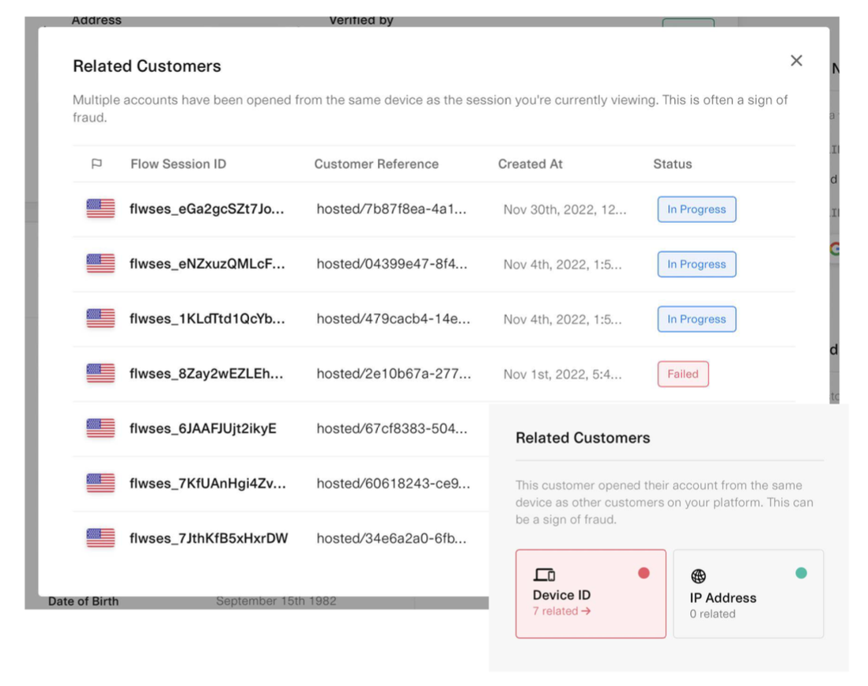The image size is (868, 686).
Task: Open the '7 related' arrow link
Action: pyautogui.click(x=562, y=611)
